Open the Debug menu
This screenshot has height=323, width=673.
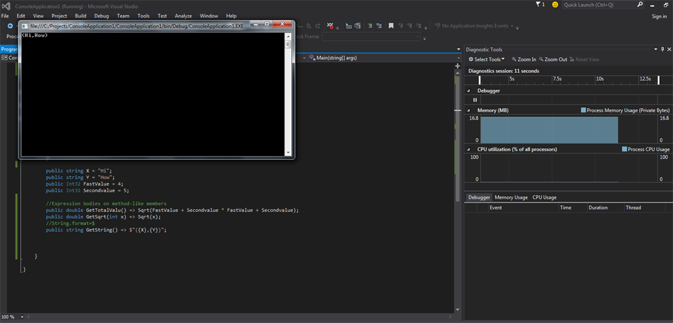101,15
